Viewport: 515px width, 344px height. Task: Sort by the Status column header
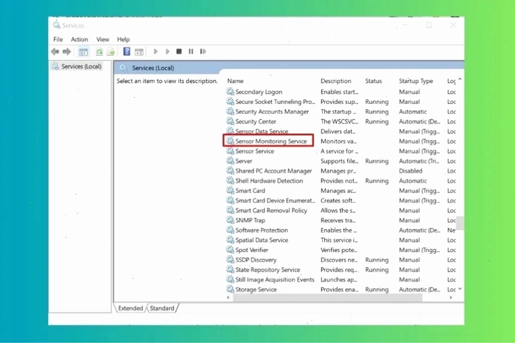pos(373,81)
